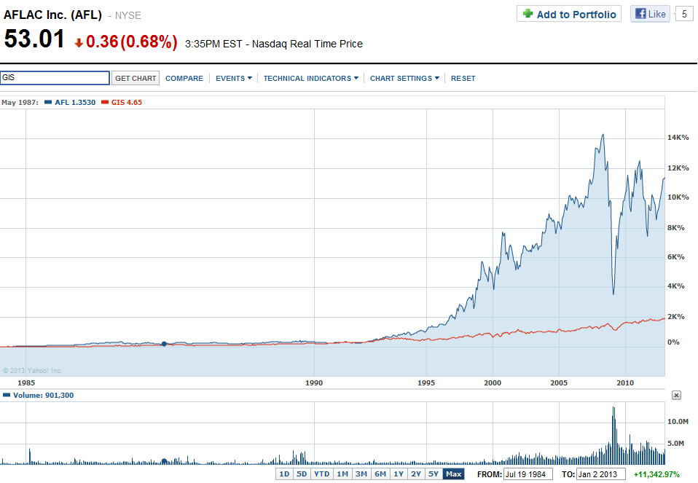
Task: Click the 0.36 (0.68%) price change
Action: click(131, 42)
